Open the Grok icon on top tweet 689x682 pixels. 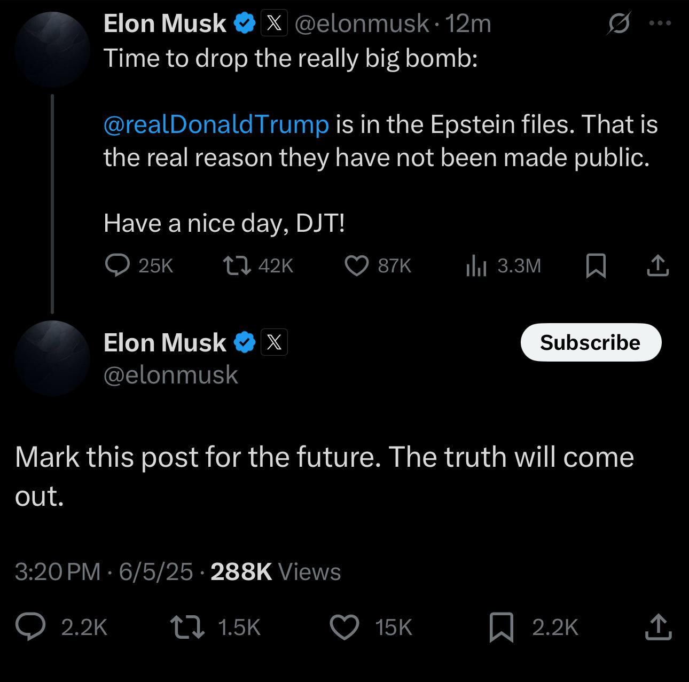(x=618, y=24)
